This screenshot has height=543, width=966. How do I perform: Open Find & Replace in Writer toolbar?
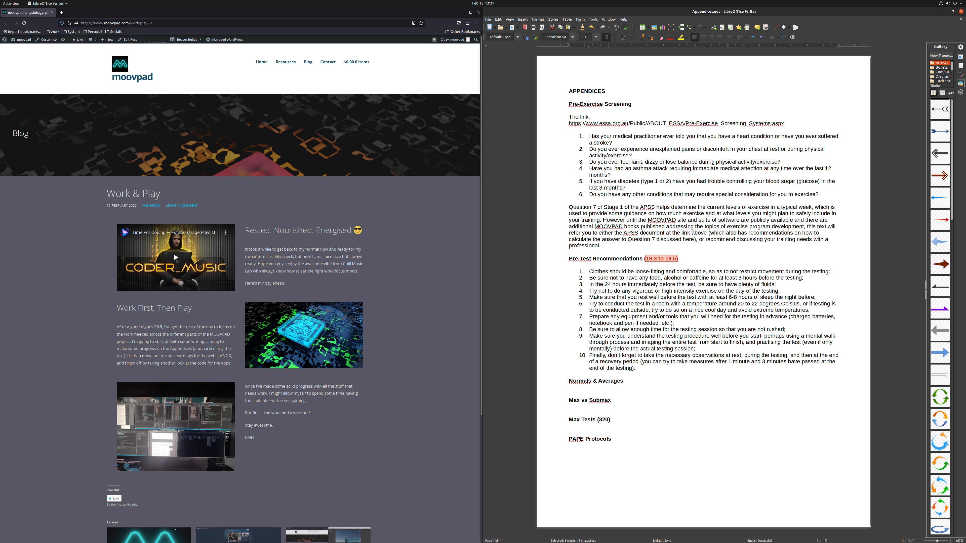617,27
